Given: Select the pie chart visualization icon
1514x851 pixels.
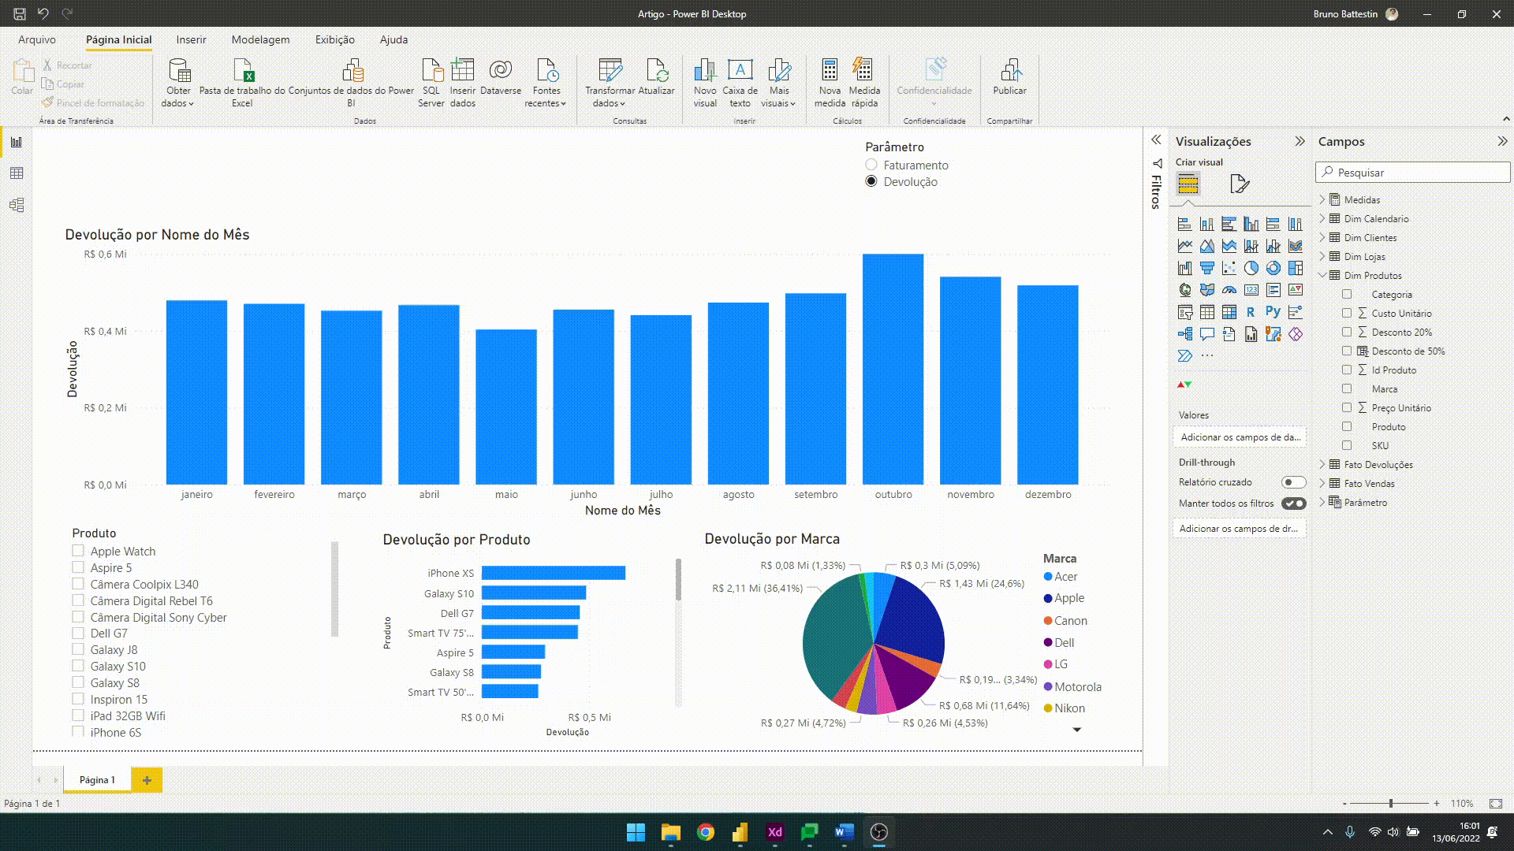Looking at the screenshot, I should (1251, 268).
